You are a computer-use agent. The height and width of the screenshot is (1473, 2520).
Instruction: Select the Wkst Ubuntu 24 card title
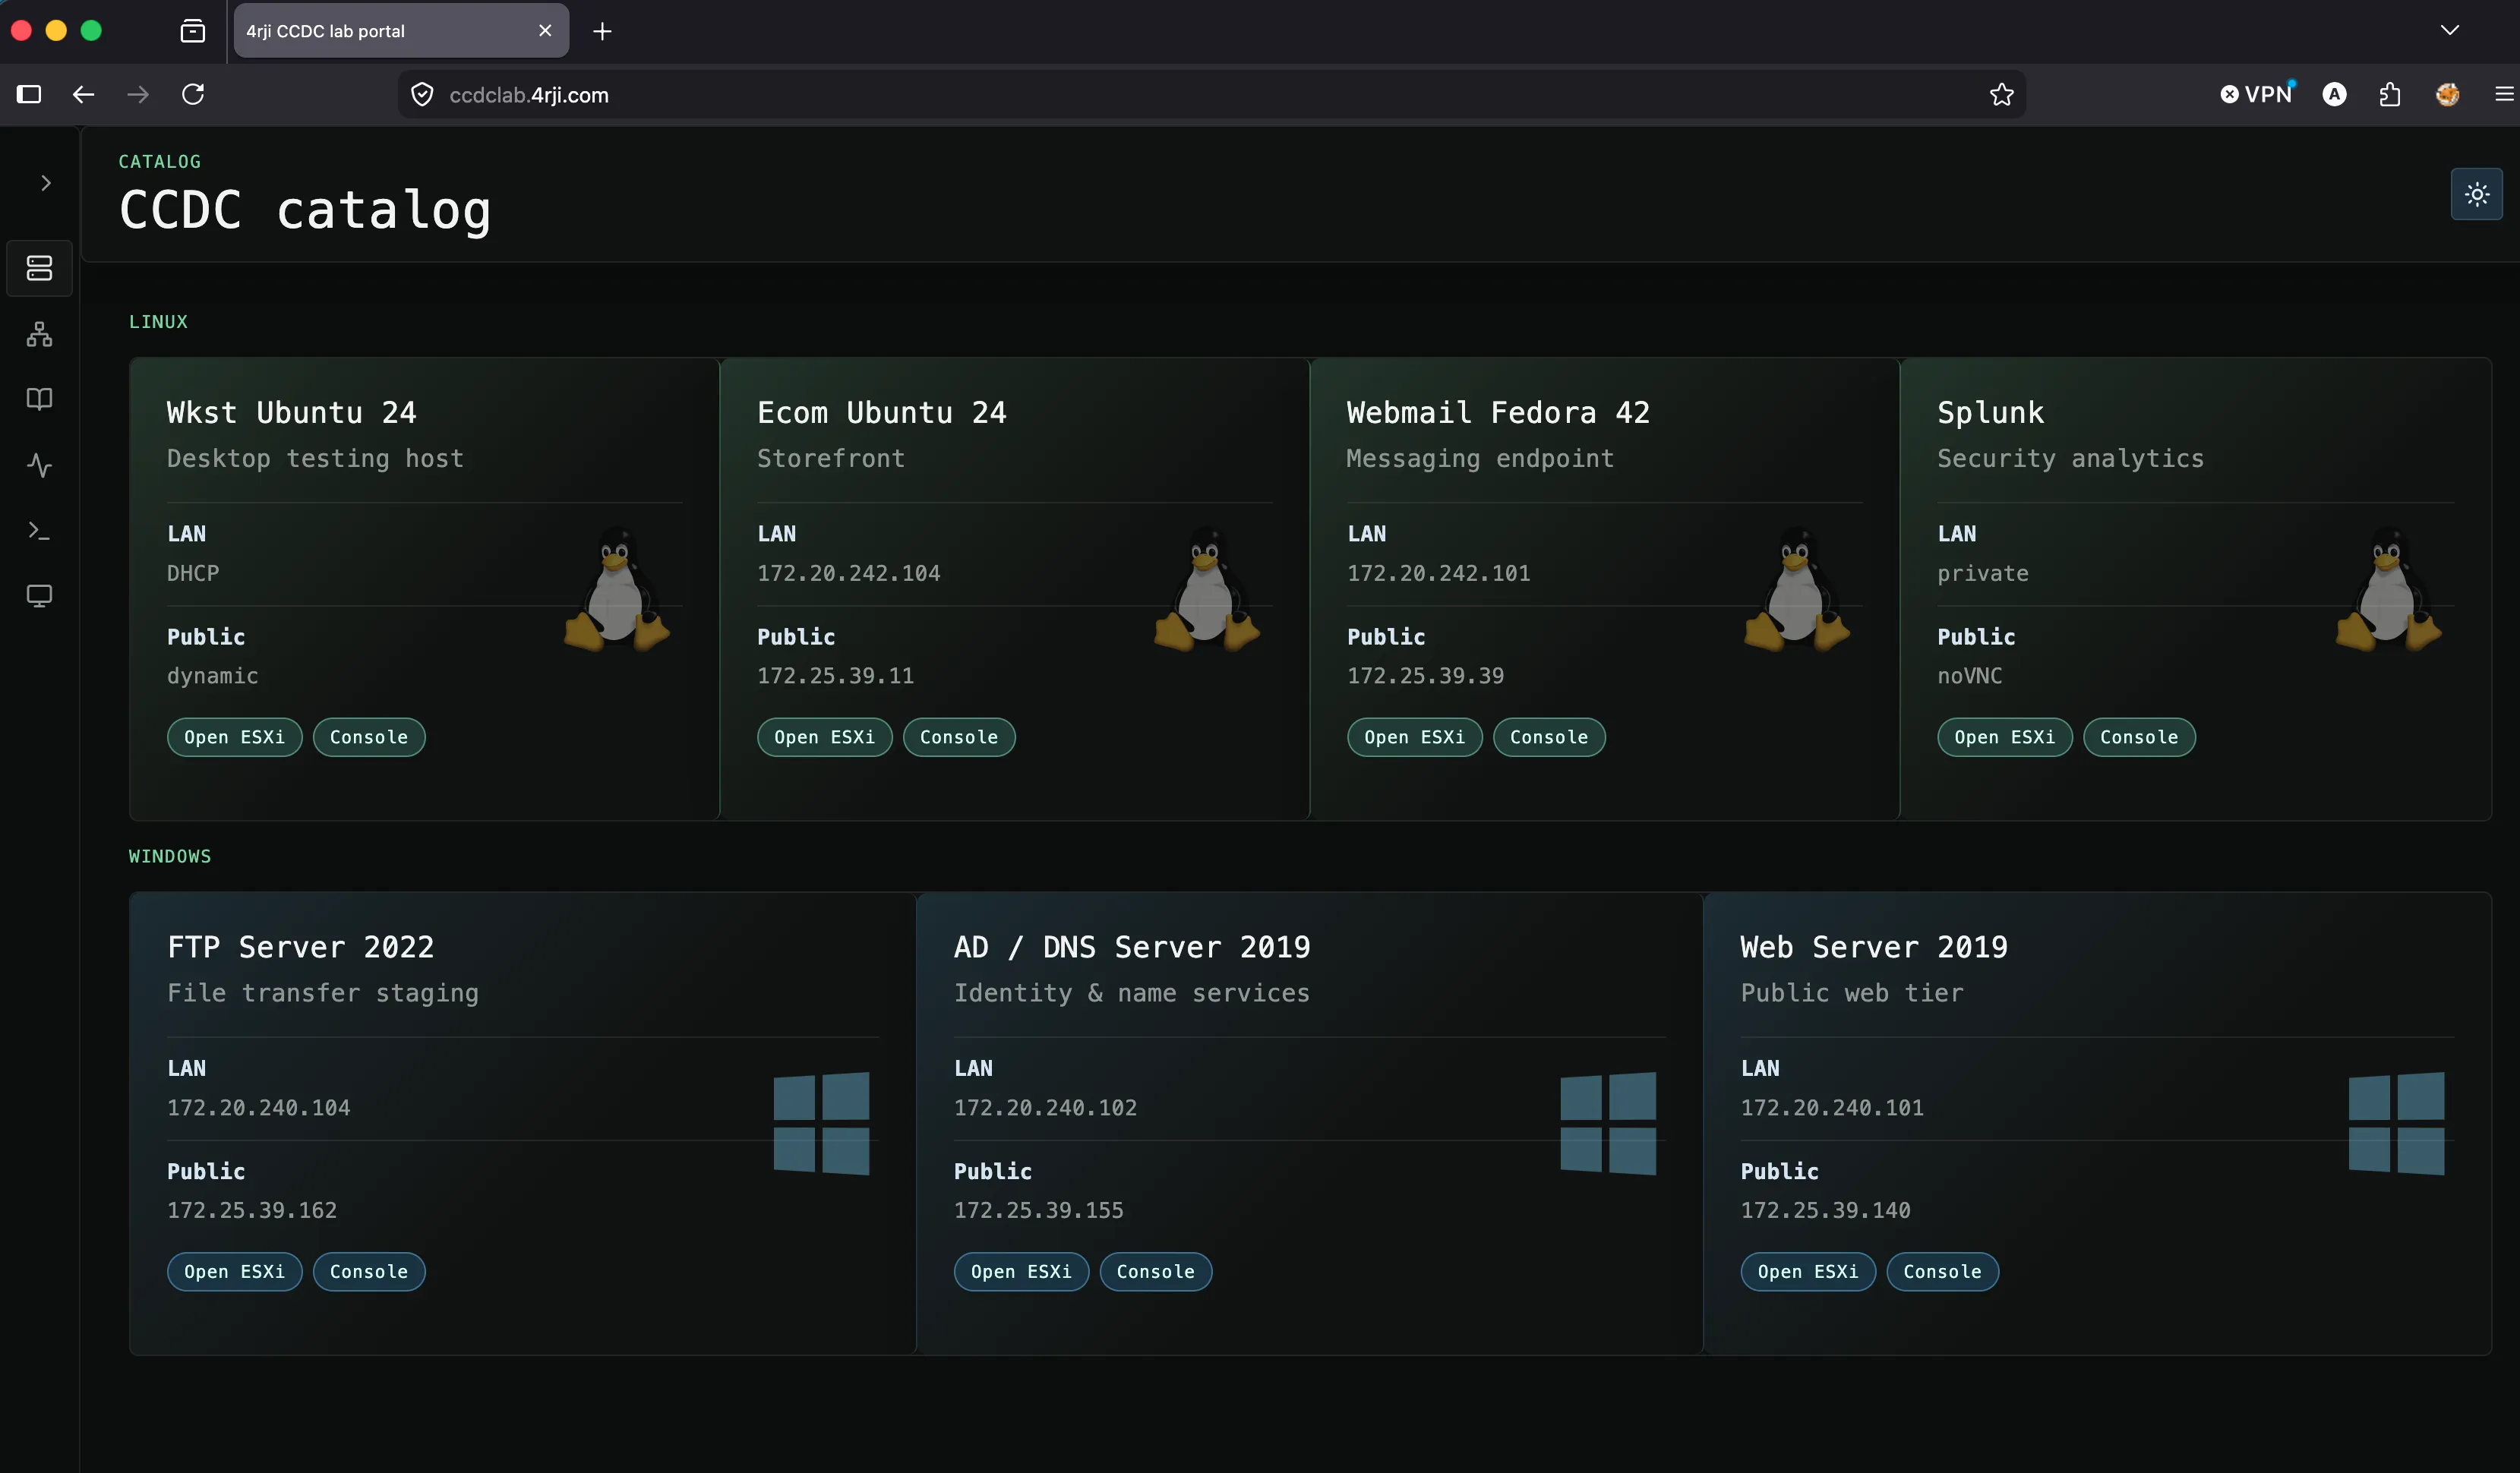[x=291, y=412]
